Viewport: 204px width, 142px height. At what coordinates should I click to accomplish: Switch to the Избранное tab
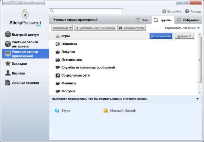[187, 20]
